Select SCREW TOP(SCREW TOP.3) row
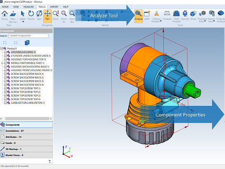The width and height of the screenshot is (225, 169). [x=26, y=95]
